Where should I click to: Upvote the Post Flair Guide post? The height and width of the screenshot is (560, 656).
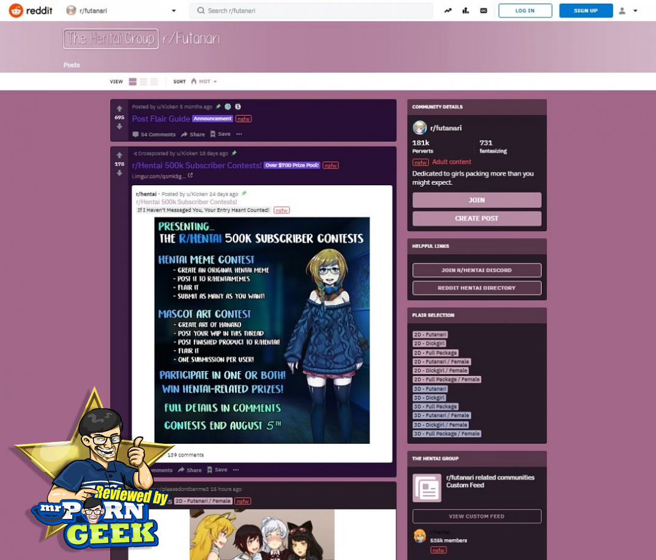119,108
